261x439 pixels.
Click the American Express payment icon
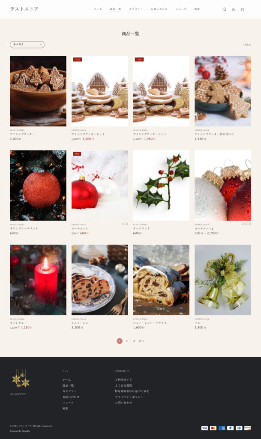pyautogui.click(x=222, y=428)
